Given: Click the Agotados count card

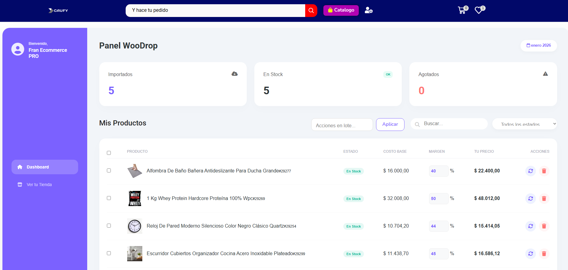Looking at the screenshot, I should pos(483,84).
